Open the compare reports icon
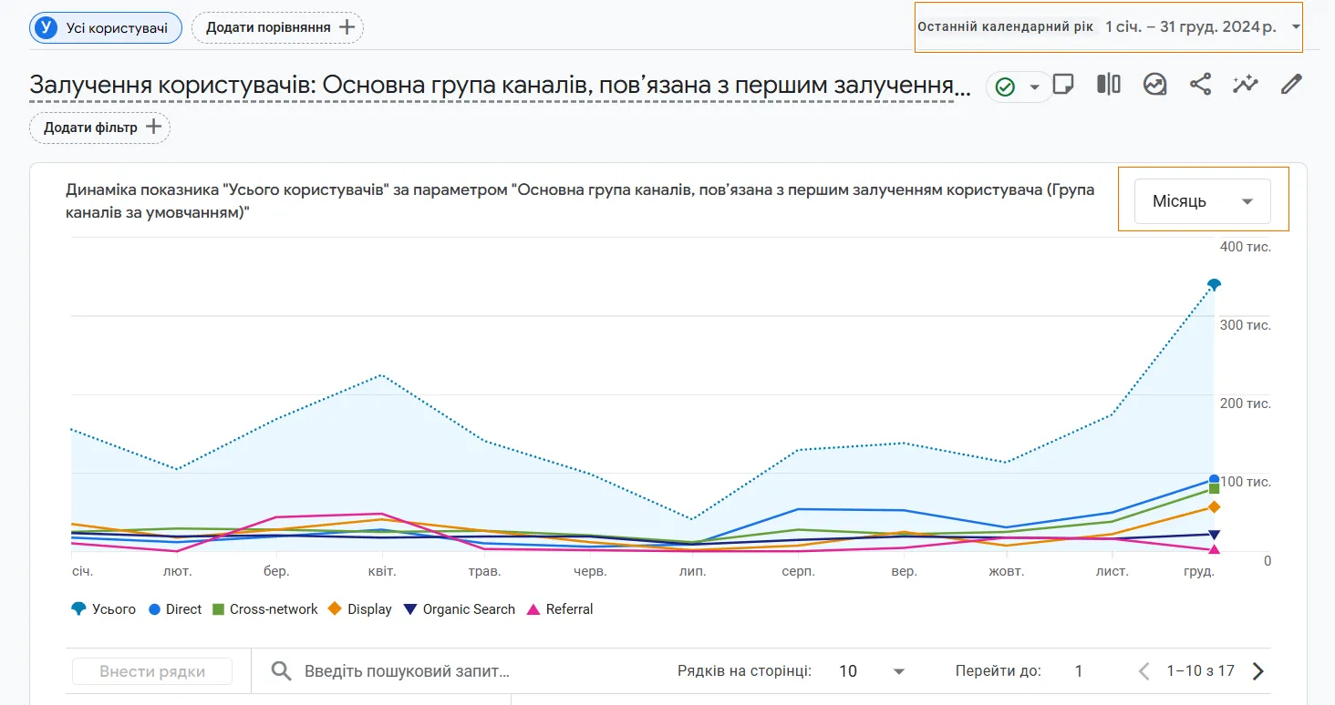Viewport: 1335px width, 705px height. tap(1107, 84)
